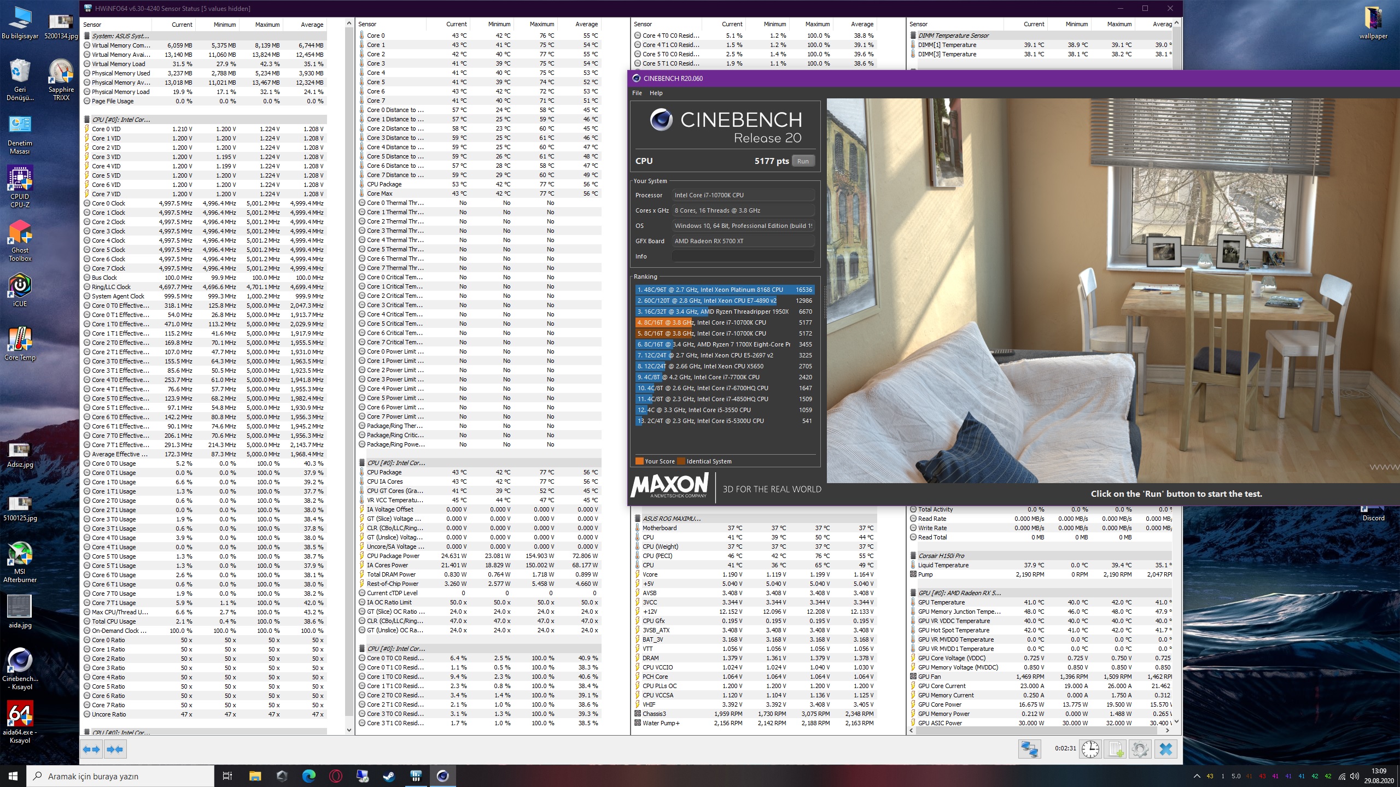Click the first panel Maximum column header
The width and height of the screenshot is (1400, 787).
261,25
